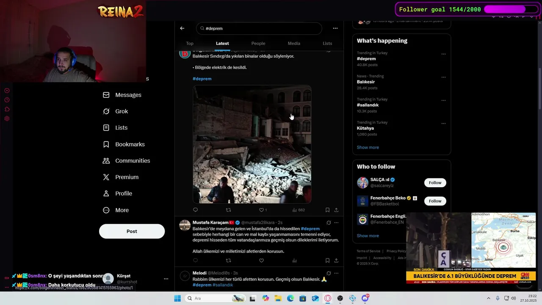Click #deprem hashtag in Mustafa Karaçam's tweet
Viewport: 542px width, 305px height.
[x=310, y=229]
